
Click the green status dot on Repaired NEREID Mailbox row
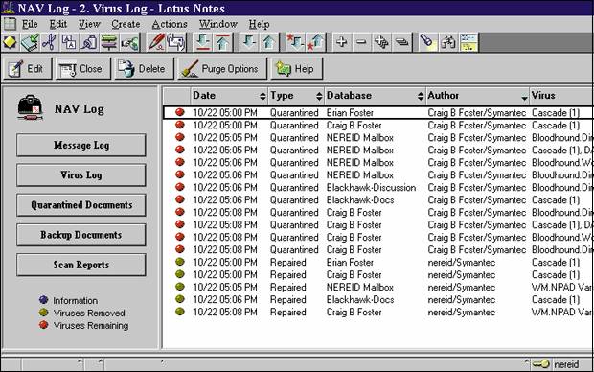(180, 287)
